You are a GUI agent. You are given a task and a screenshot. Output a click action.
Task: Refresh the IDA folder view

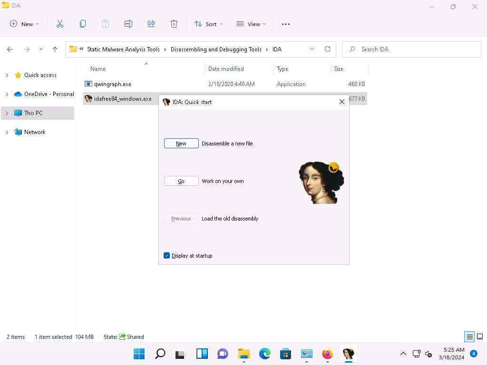click(327, 49)
